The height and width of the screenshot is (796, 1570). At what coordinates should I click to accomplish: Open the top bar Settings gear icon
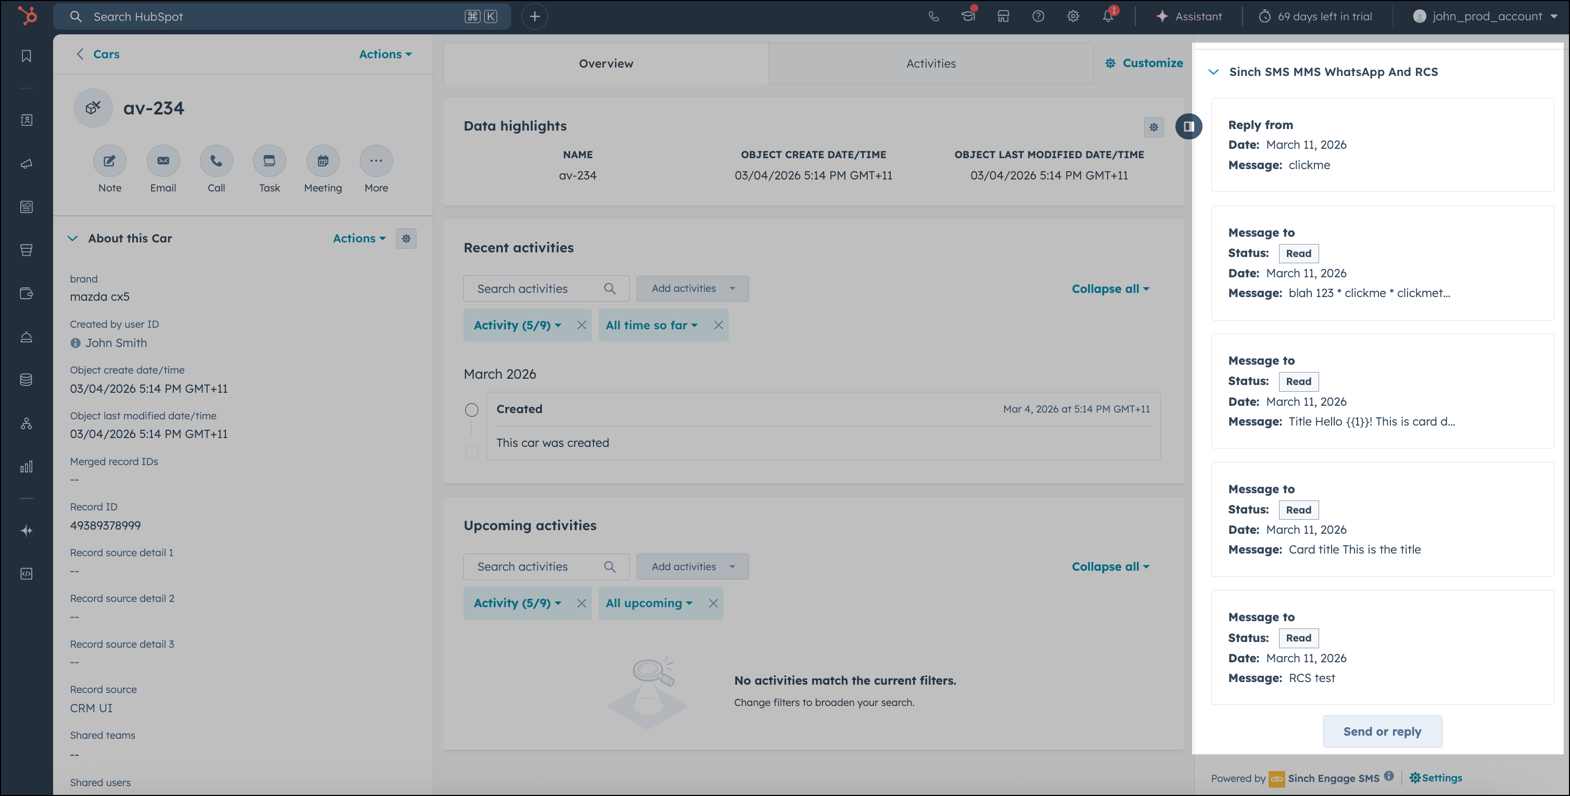1073,17
